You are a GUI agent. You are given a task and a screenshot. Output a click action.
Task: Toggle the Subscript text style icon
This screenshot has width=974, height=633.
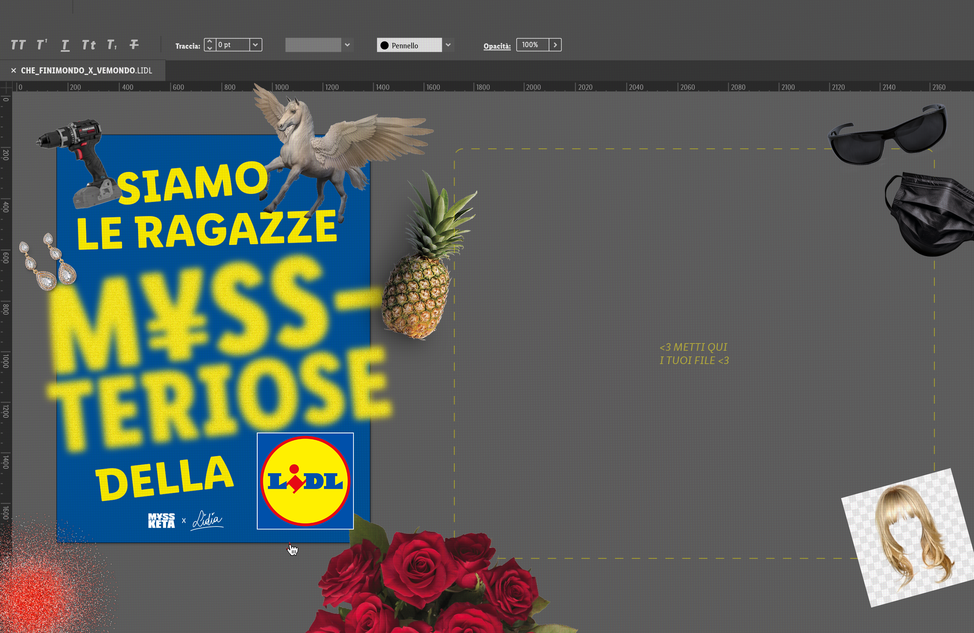tap(112, 45)
